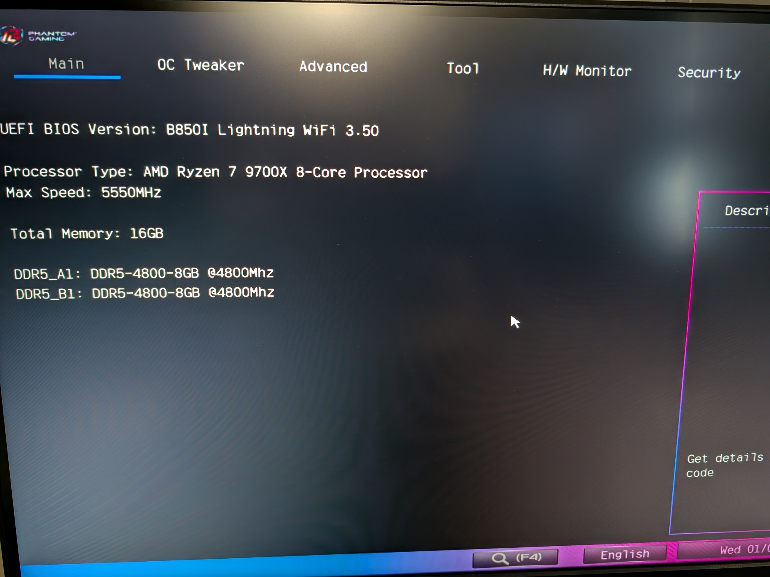Click the Description panel heading
Viewport: 770px width, 577px height.
point(747,211)
